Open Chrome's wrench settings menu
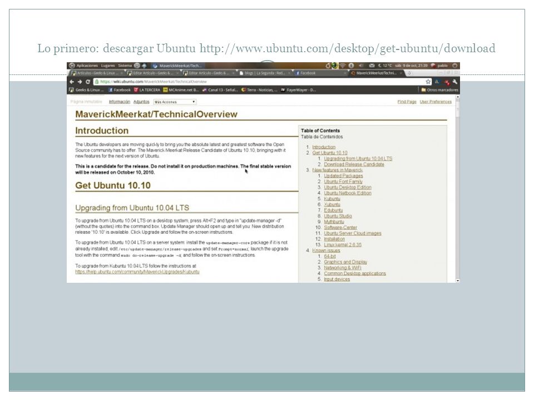The width and height of the screenshot is (534, 400). (454, 82)
